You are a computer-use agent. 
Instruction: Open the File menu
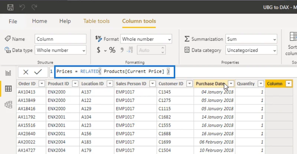pyautogui.click(x=13, y=21)
